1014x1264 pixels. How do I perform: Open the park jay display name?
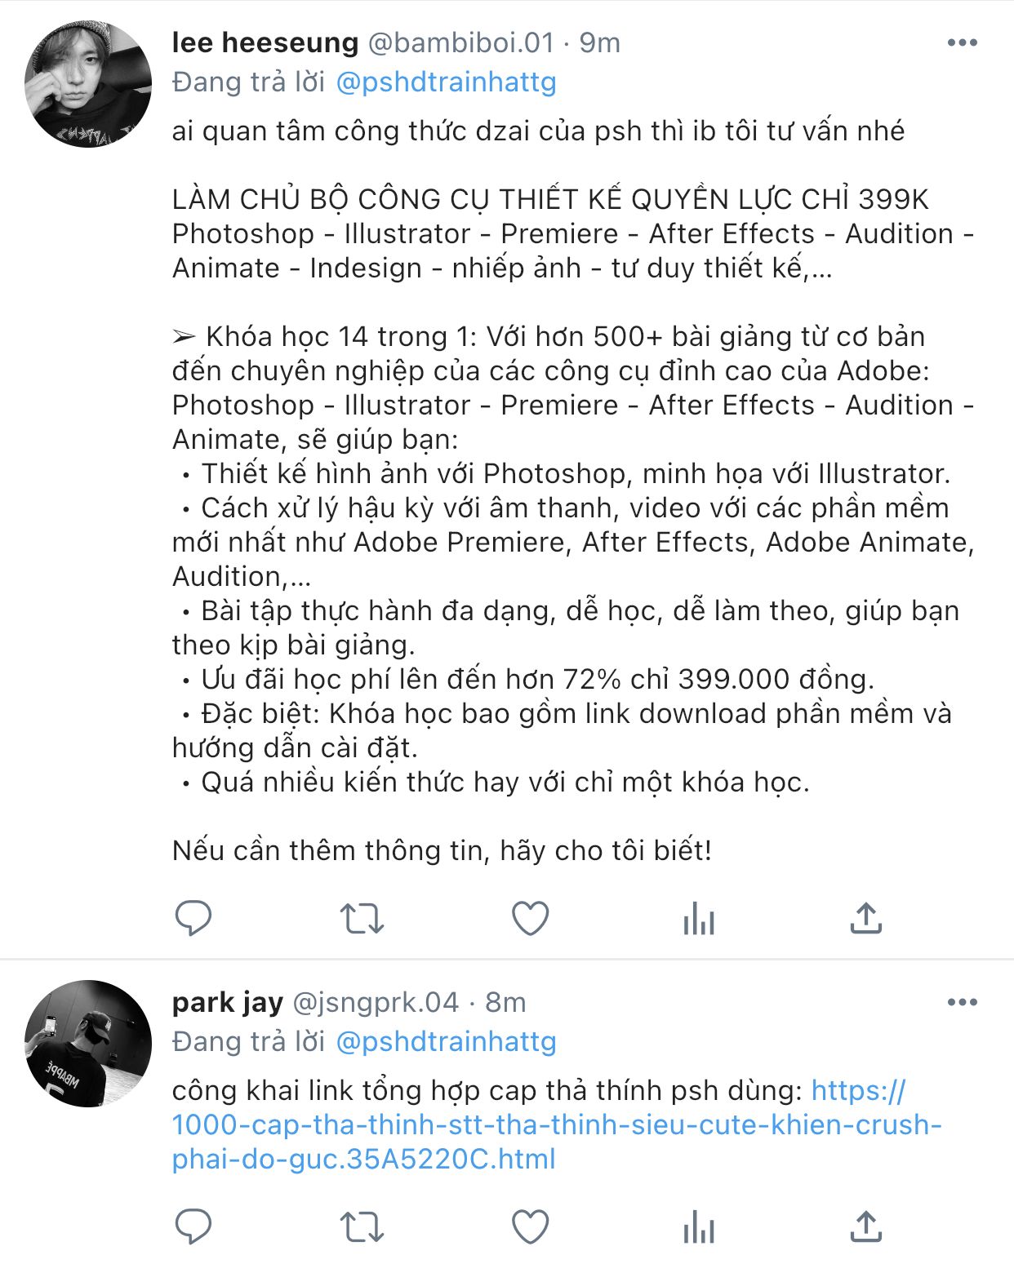(x=228, y=1002)
